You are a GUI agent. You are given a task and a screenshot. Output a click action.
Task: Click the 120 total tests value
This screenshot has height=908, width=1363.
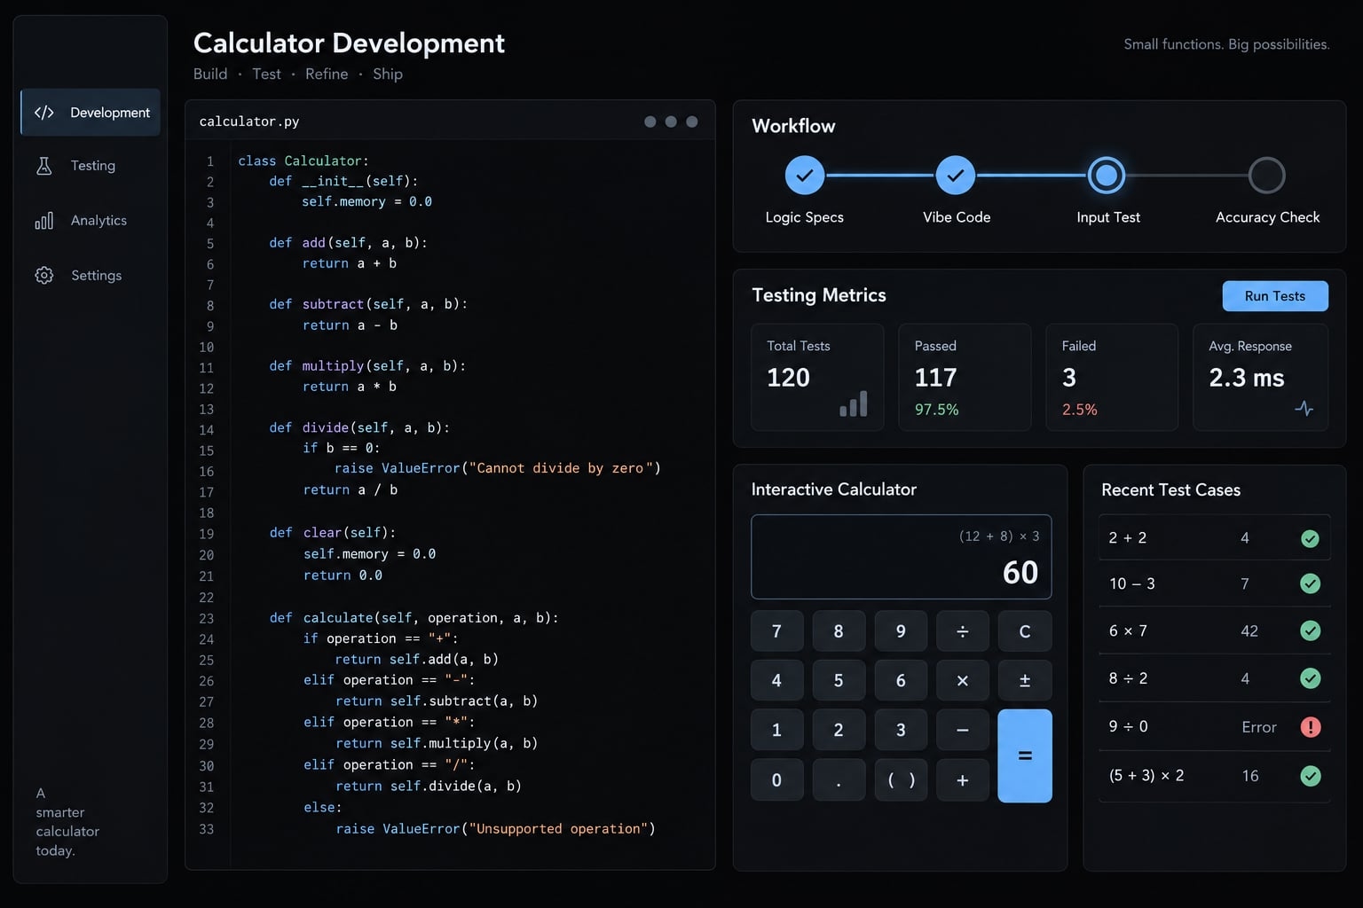(788, 378)
